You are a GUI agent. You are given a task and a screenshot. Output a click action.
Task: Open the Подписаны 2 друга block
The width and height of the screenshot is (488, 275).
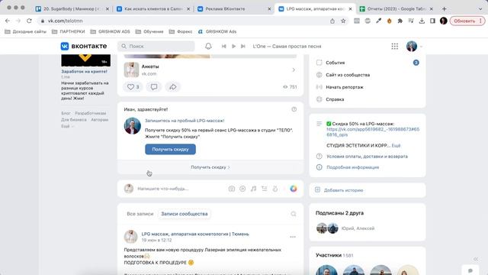tap(339, 213)
